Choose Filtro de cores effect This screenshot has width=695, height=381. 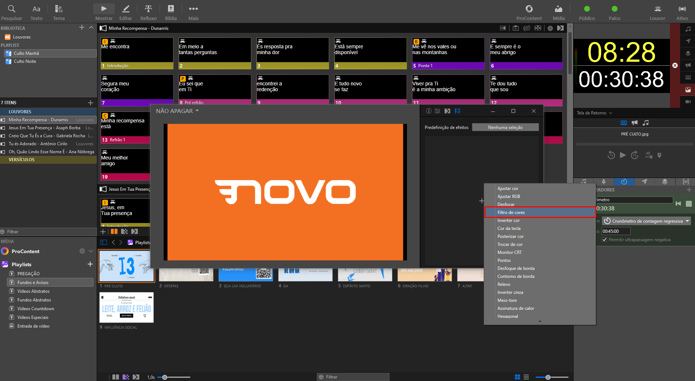point(540,212)
